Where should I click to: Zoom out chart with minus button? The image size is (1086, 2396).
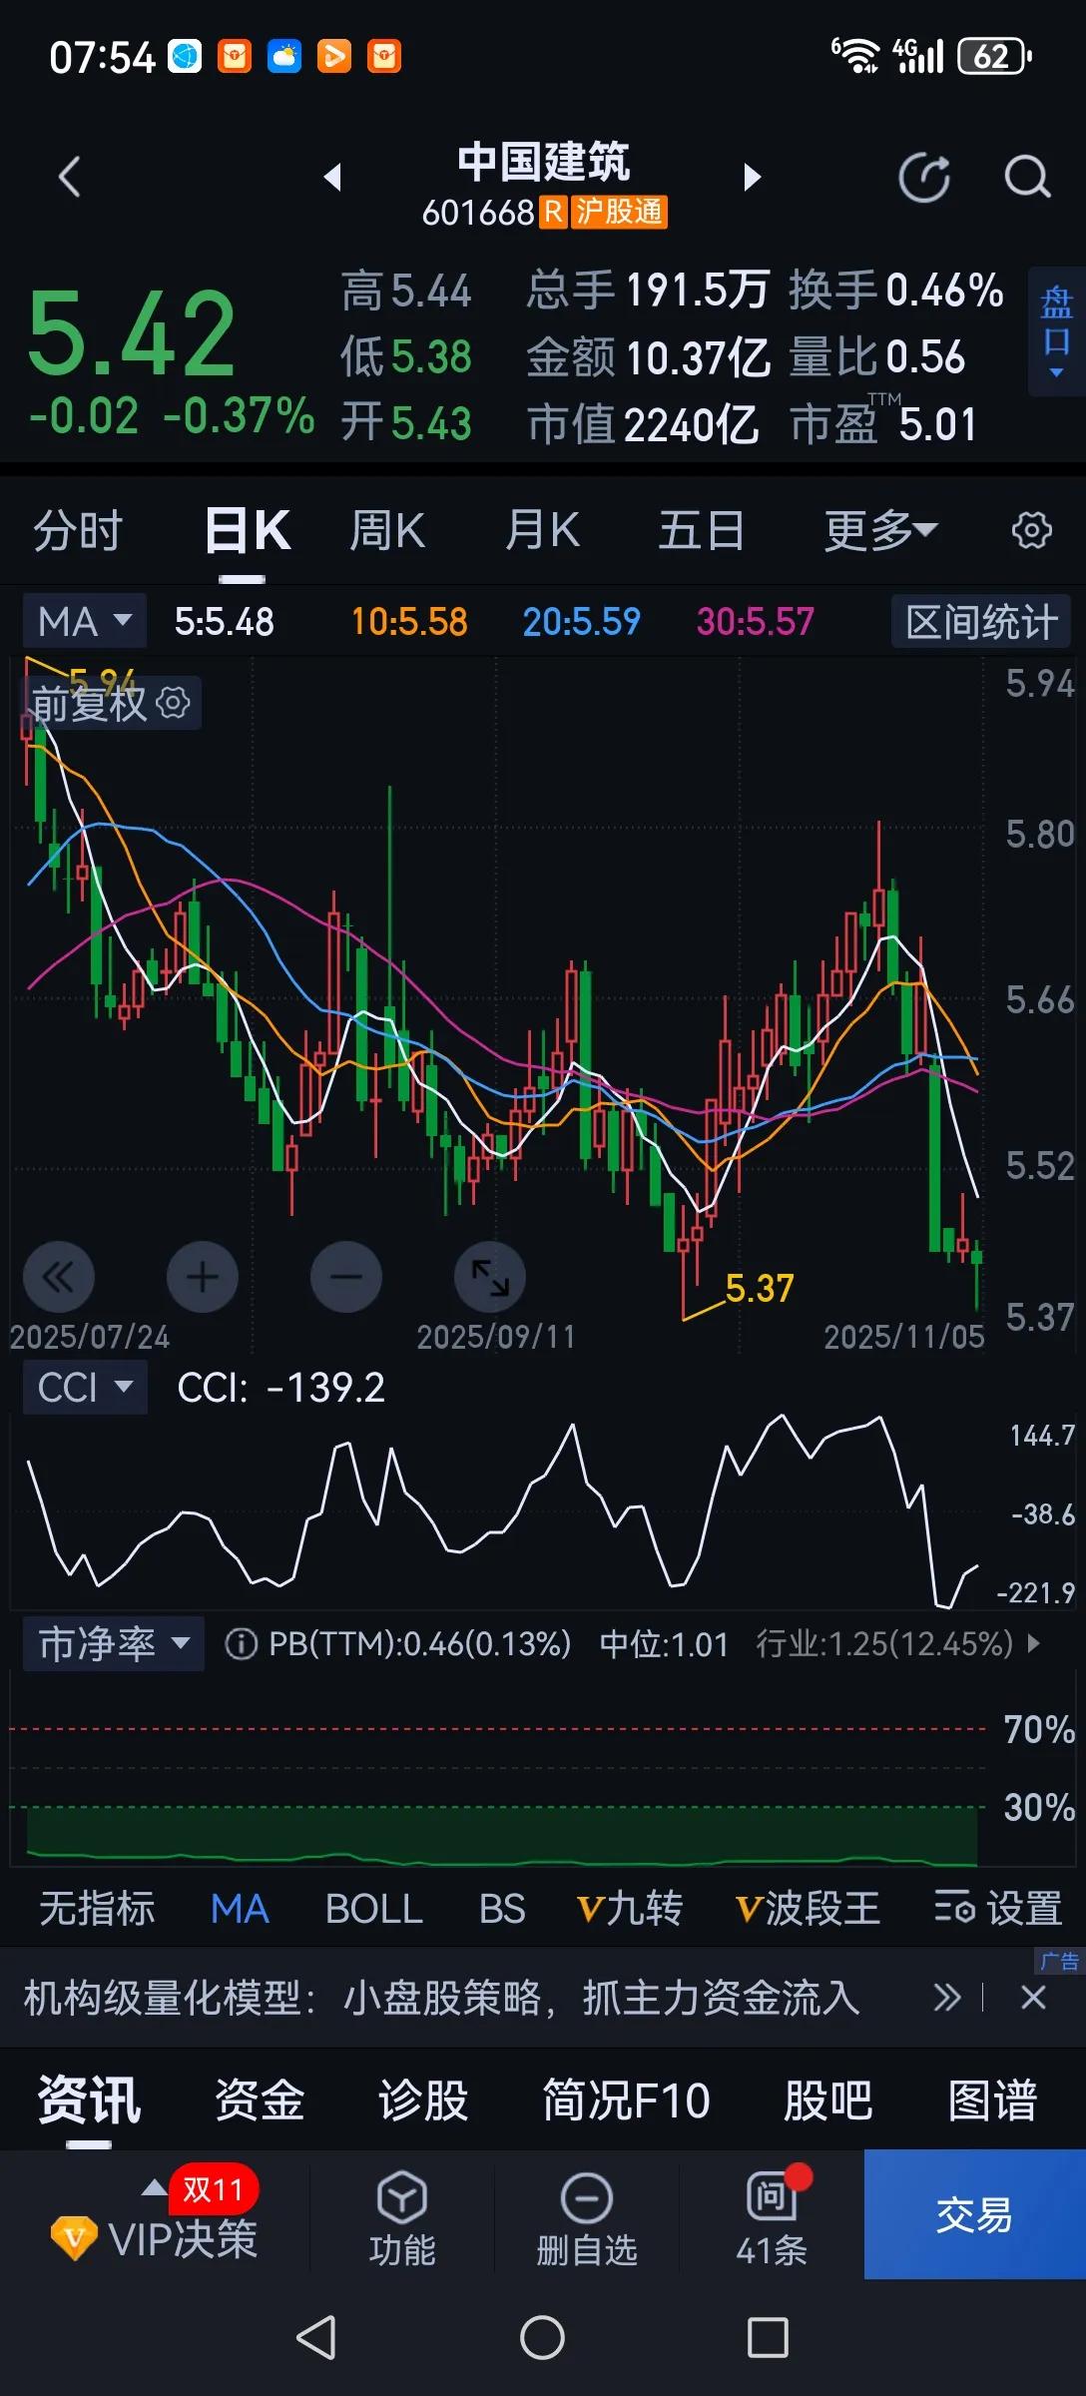pyautogui.click(x=346, y=1277)
